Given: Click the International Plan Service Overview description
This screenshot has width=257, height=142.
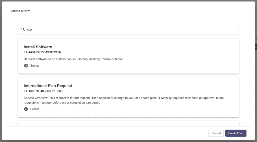Looking at the screenshot, I should (124, 100).
